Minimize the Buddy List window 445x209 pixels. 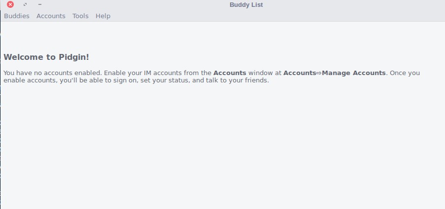click(39, 5)
